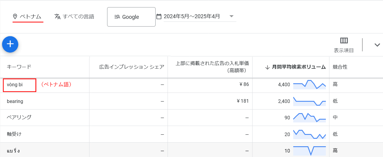The height and width of the screenshot is (157, 383).
Task: Click the search network icon beside Google
Action: point(117,17)
